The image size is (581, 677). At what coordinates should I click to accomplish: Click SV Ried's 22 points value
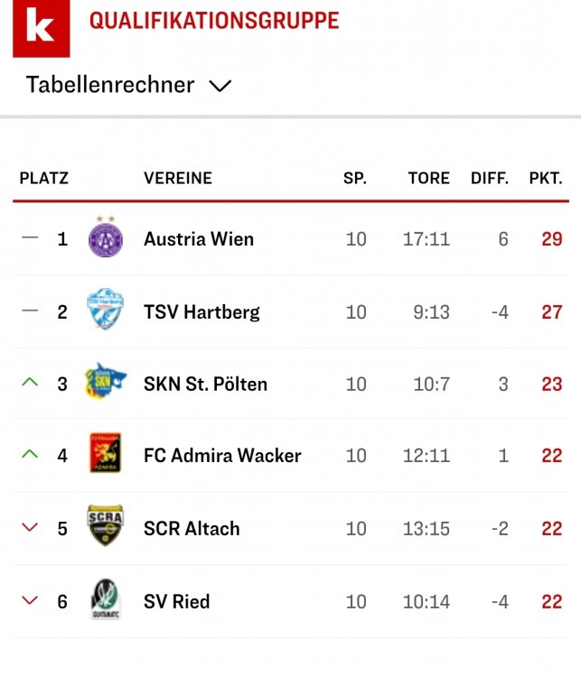[552, 601]
